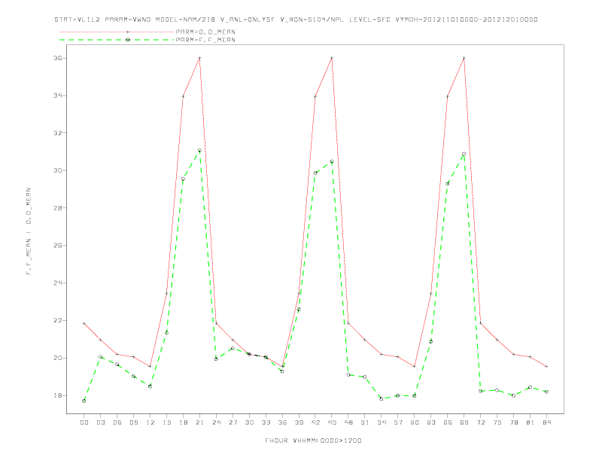Click the x-axis forecast hour label 81

click(531, 422)
